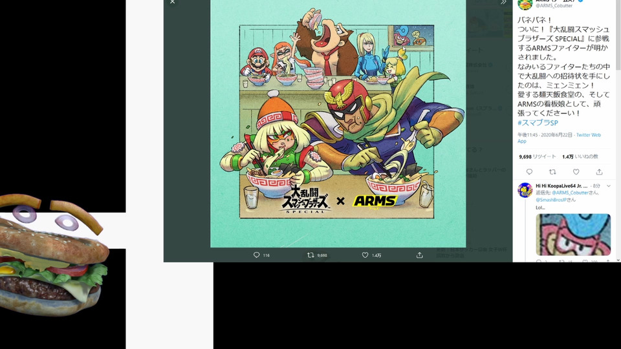Open Hi Hi KoopaLive64 Jr. avatar
This screenshot has height=349, width=621.
tap(525, 190)
